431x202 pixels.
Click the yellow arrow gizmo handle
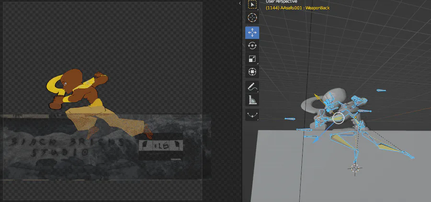(x=317, y=96)
